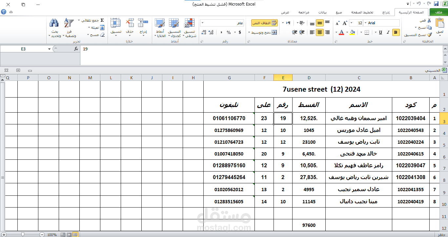
Task: Switch to the Review (مراجعة) tab
Action: [304, 12]
